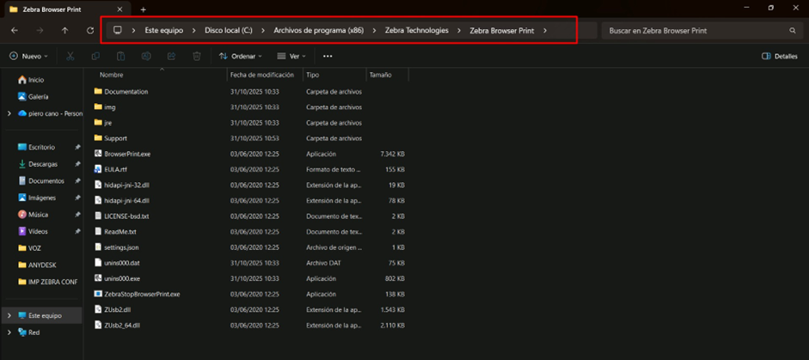The image size is (809, 360).
Task: Go up one folder level arrow
Action: (x=64, y=30)
